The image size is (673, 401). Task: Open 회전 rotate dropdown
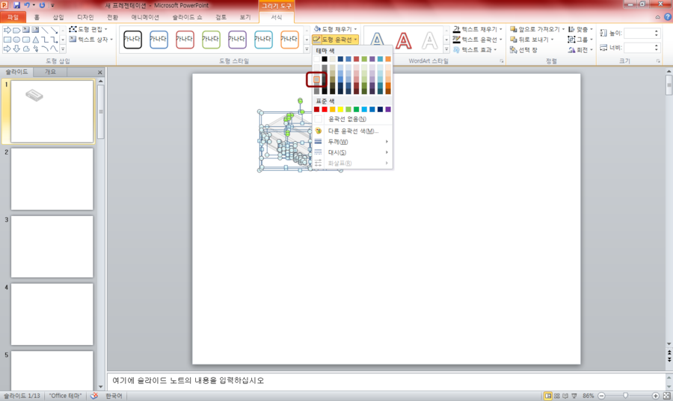(580, 50)
